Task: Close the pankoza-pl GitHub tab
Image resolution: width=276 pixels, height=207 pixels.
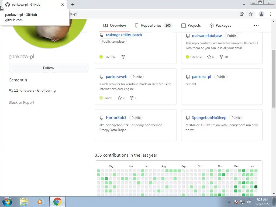Action: [x=63, y=5]
